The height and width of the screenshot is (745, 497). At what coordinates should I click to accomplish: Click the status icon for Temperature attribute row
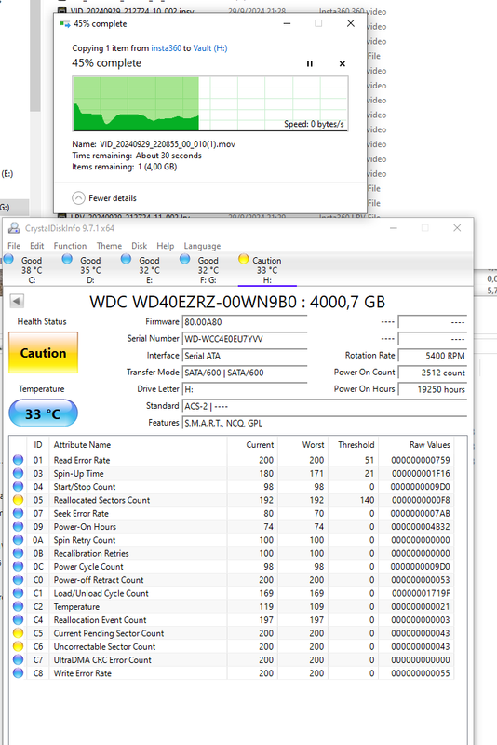coord(18,606)
